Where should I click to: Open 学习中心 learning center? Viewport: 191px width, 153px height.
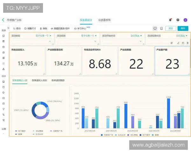coord(80,29)
